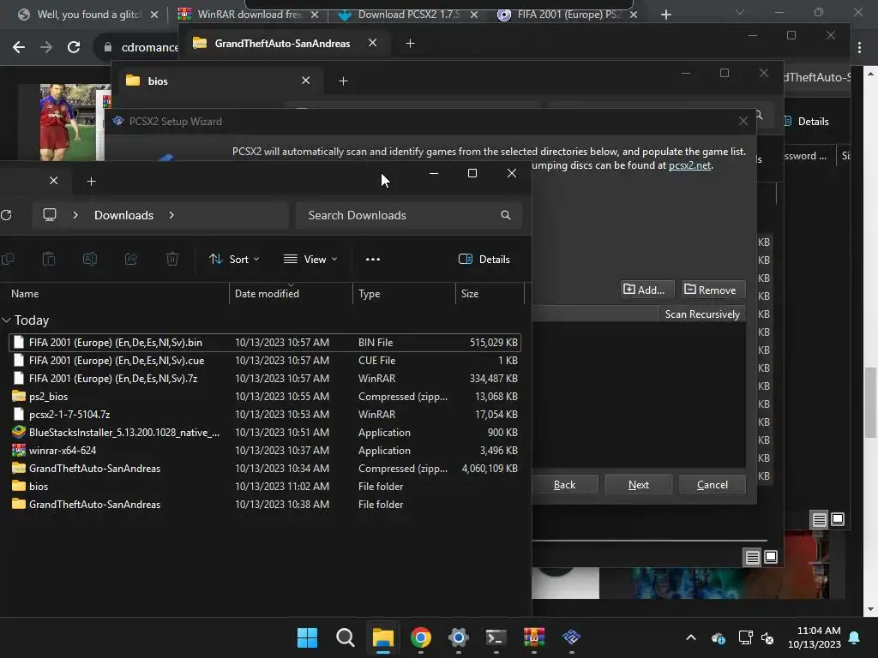Click Back in PCSX2 Setup Wizard
This screenshot has width=878, height=658.
564,485
